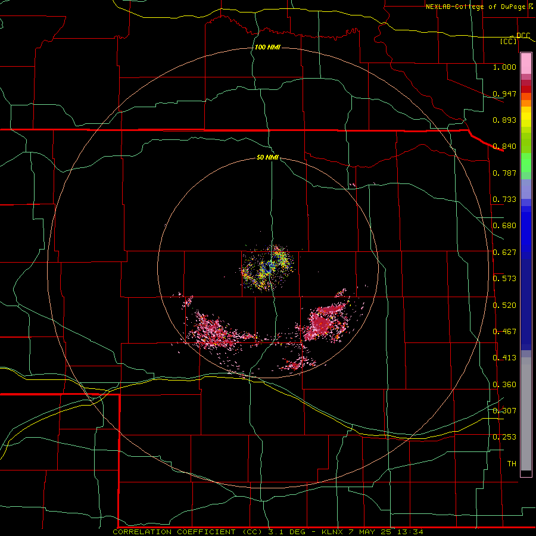Click the DCC label at top right
Image resolution: width=536 pixels, height=536 pixels.
(x=523, y=35)
